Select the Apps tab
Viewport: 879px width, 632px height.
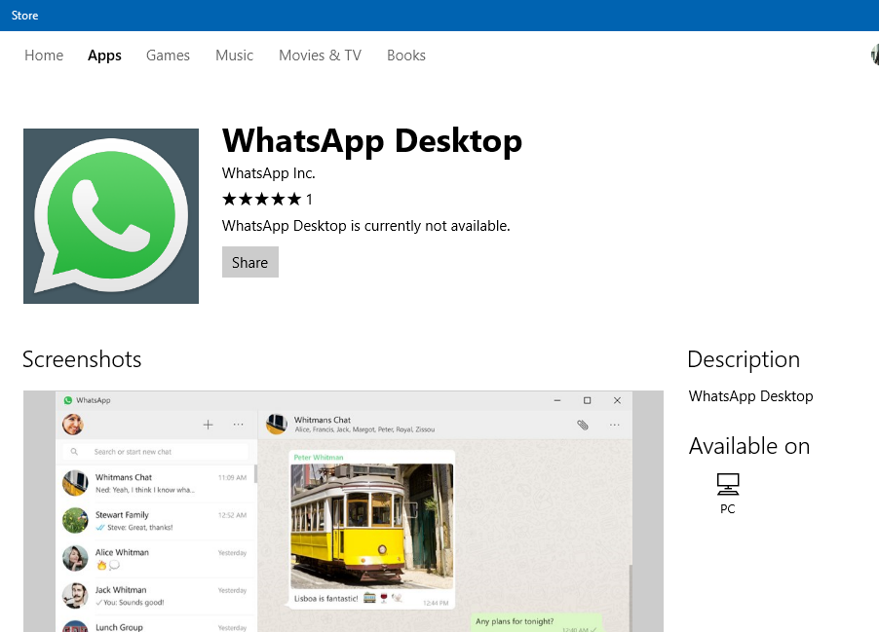[104, 56]
